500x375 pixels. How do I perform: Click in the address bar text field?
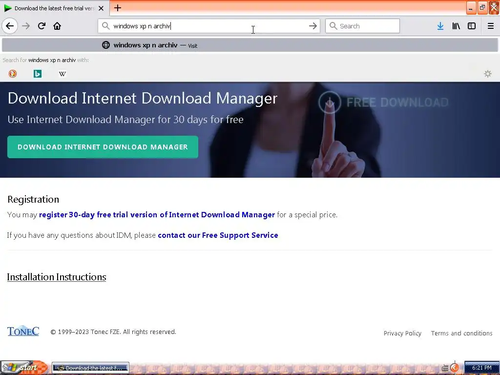tap(209, 26)
